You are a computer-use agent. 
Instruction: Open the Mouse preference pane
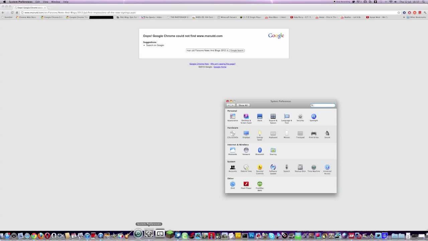point(287,135)
